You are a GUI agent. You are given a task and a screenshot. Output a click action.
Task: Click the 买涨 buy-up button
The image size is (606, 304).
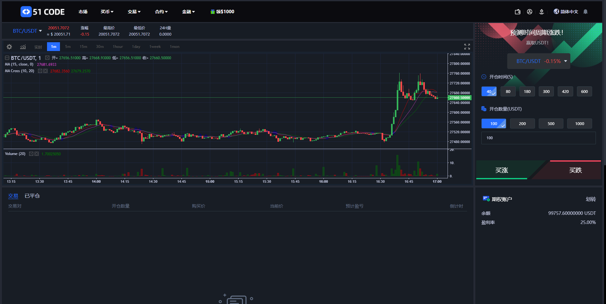(502, 170)
